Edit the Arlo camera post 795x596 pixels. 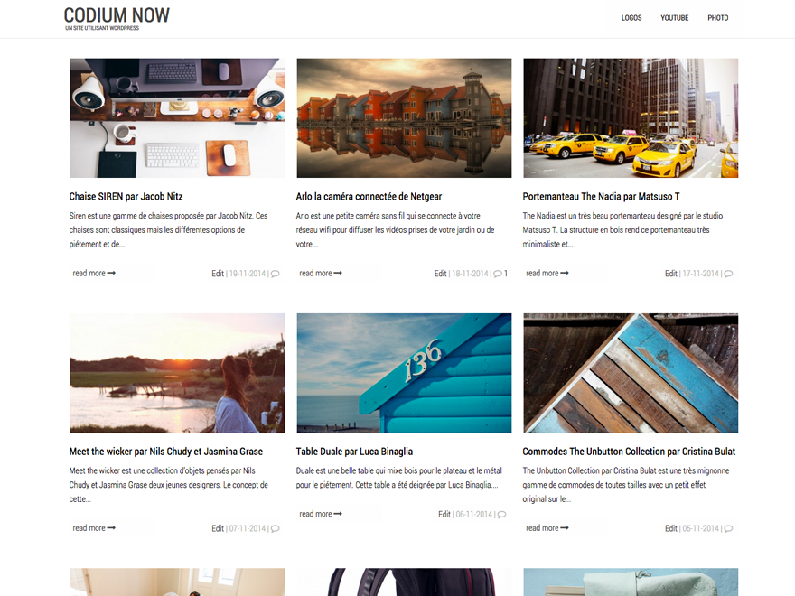(440, 273)
